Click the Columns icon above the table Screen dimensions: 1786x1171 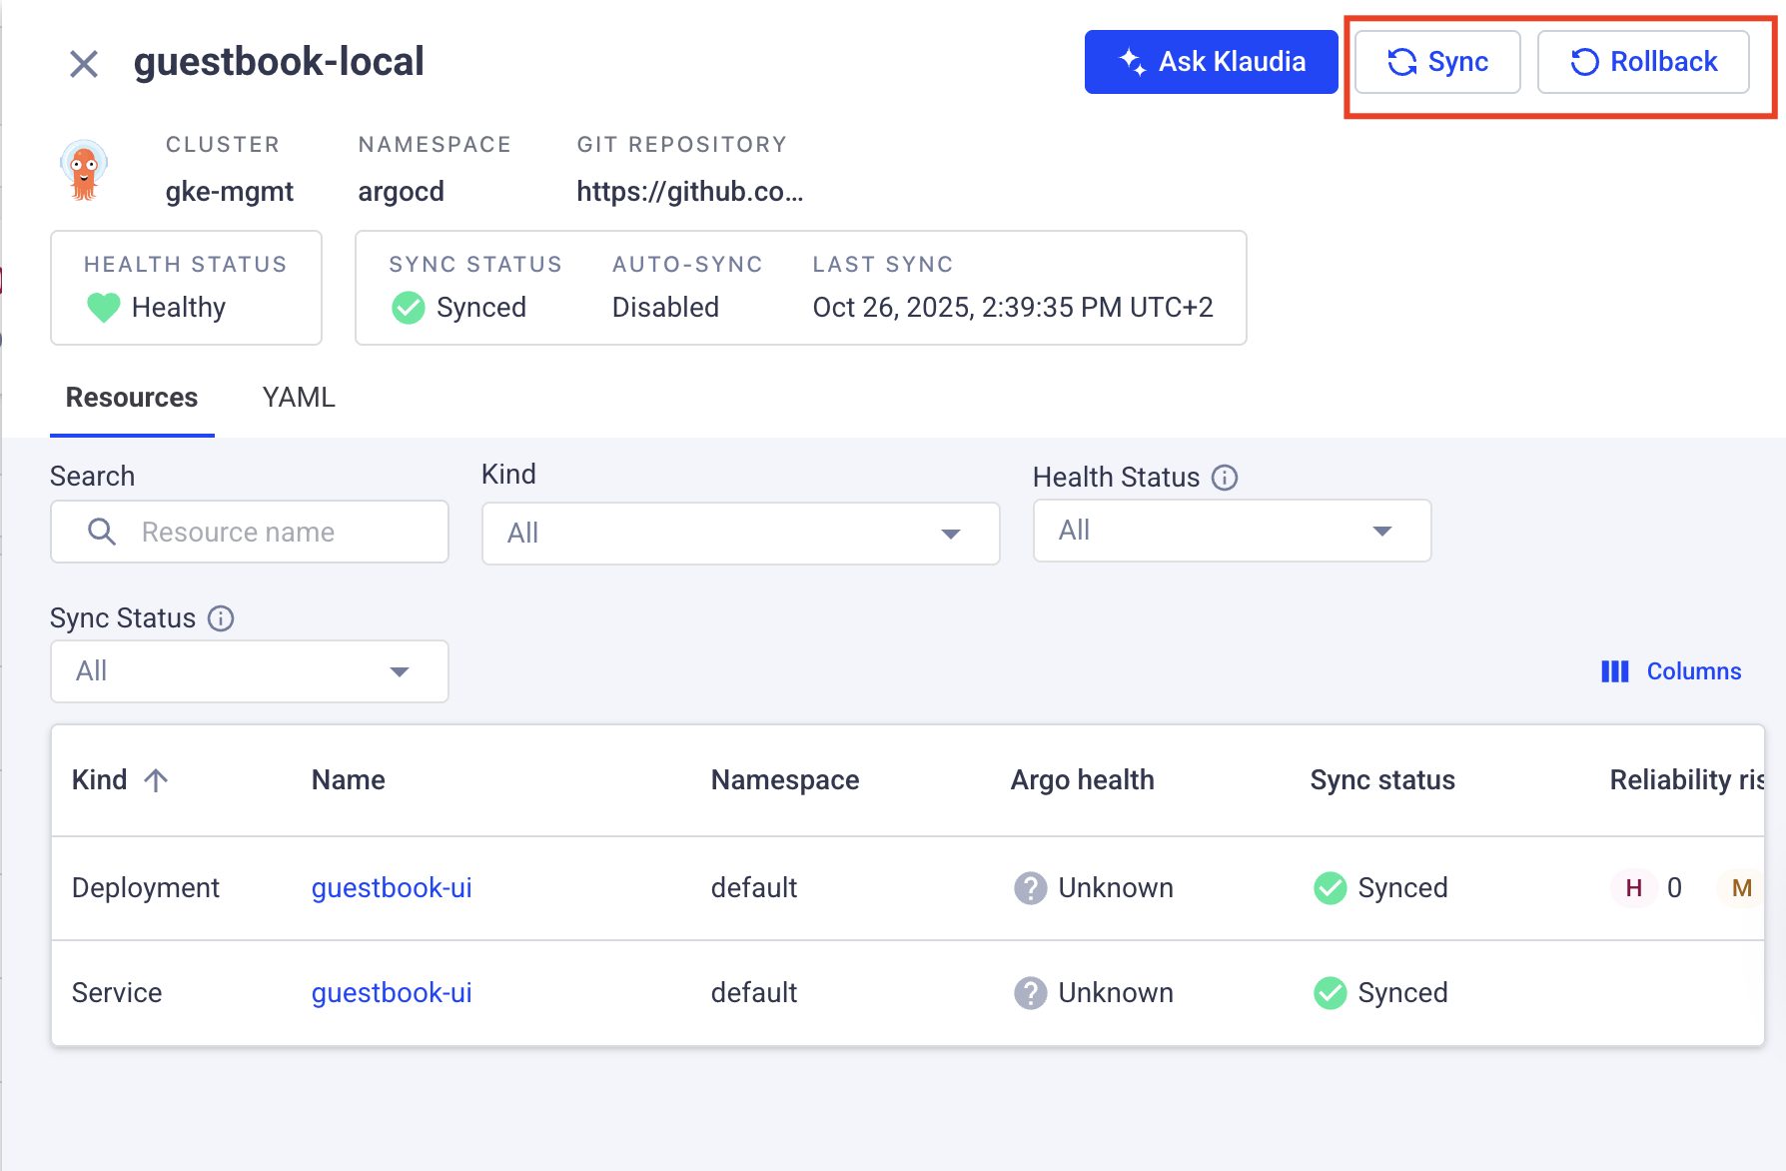click(1614, 671)
